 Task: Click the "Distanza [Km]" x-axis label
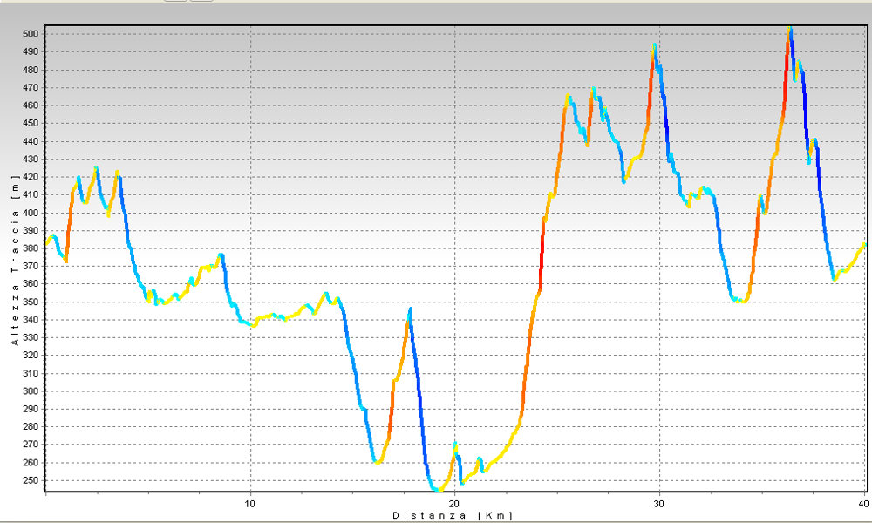pos(452,516)
